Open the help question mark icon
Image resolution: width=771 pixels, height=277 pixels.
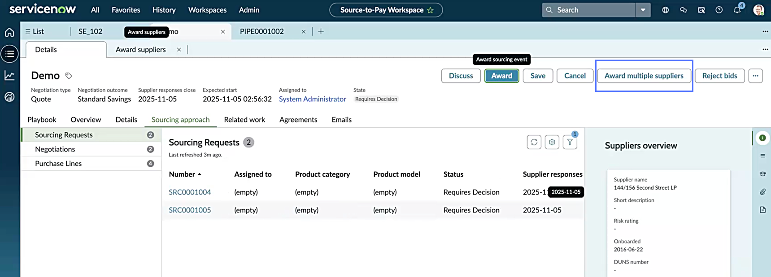tap(719, 10)
